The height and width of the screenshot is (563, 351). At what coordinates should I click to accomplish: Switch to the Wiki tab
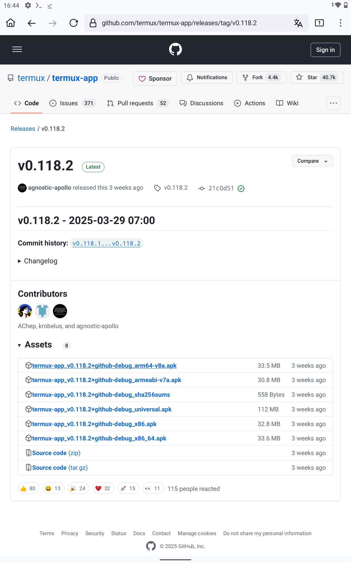[x=287, y=103]
